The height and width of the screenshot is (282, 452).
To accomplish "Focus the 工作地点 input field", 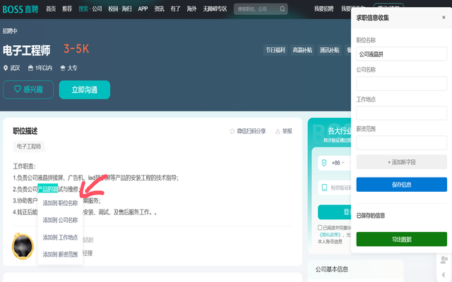I will [x=402, y=113].
